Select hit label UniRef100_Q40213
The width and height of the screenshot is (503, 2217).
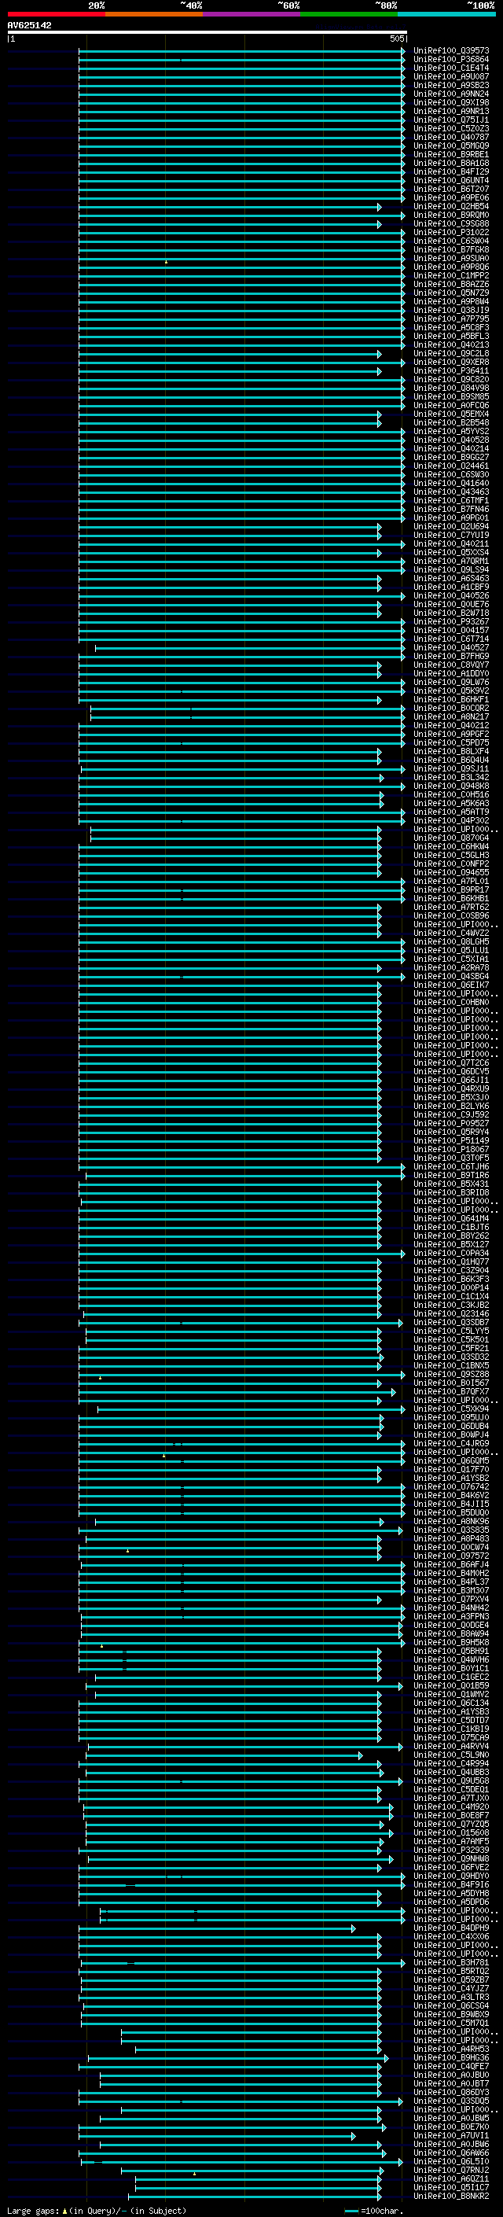point(450,344)
